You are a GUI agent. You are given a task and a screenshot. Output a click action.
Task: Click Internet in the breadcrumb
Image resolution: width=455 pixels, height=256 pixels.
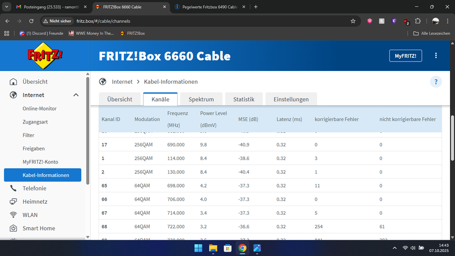point(122,82)
